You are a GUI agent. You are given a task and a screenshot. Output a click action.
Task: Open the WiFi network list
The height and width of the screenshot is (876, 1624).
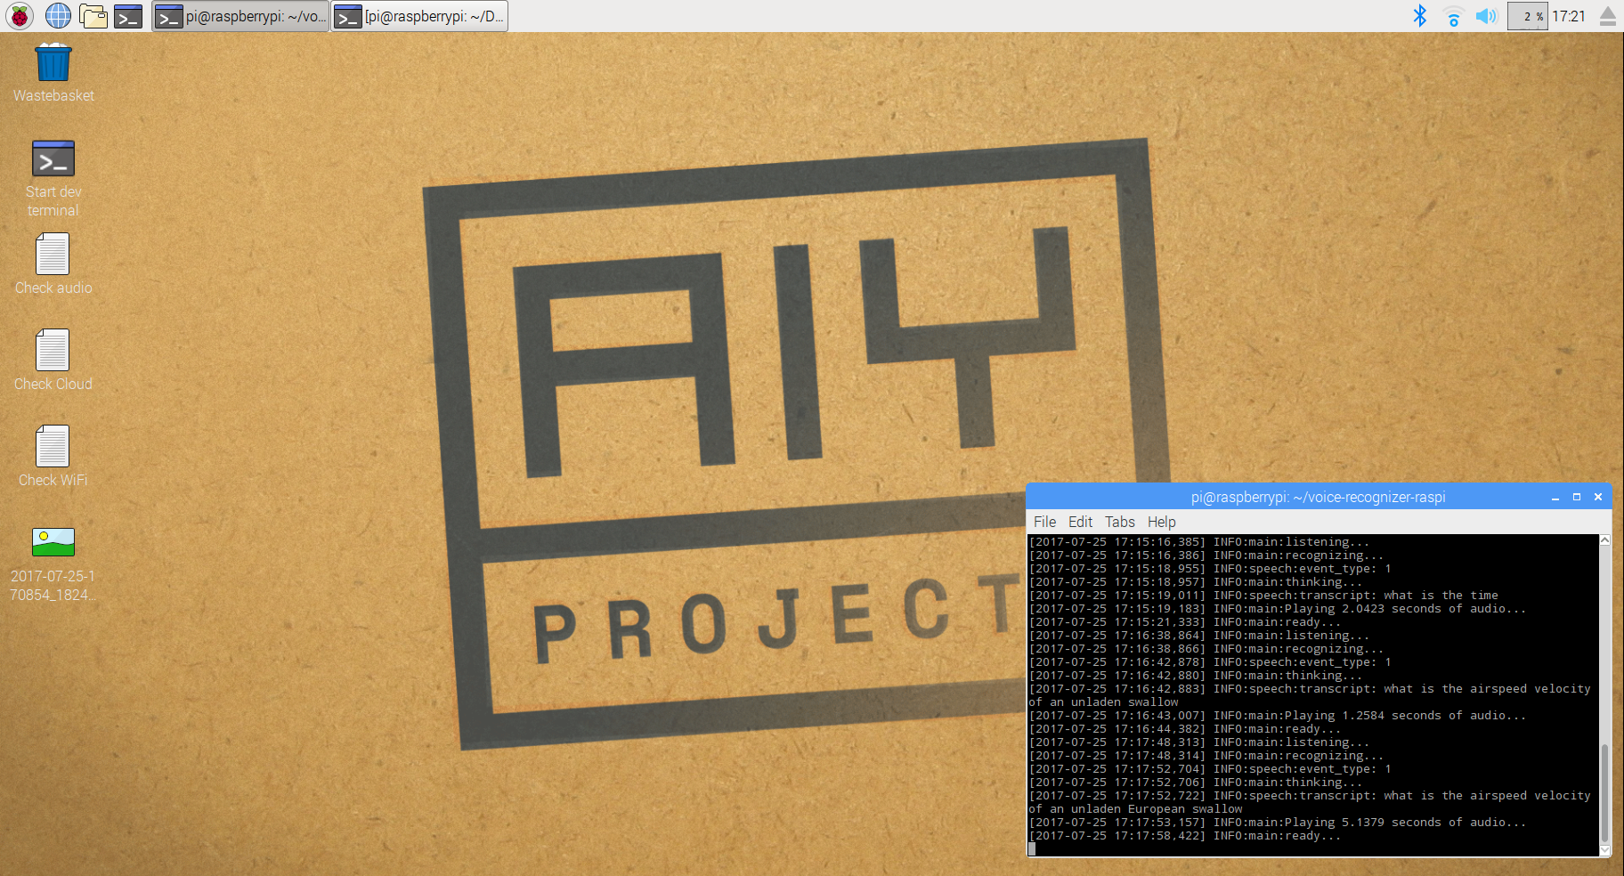pos(1453,16)
